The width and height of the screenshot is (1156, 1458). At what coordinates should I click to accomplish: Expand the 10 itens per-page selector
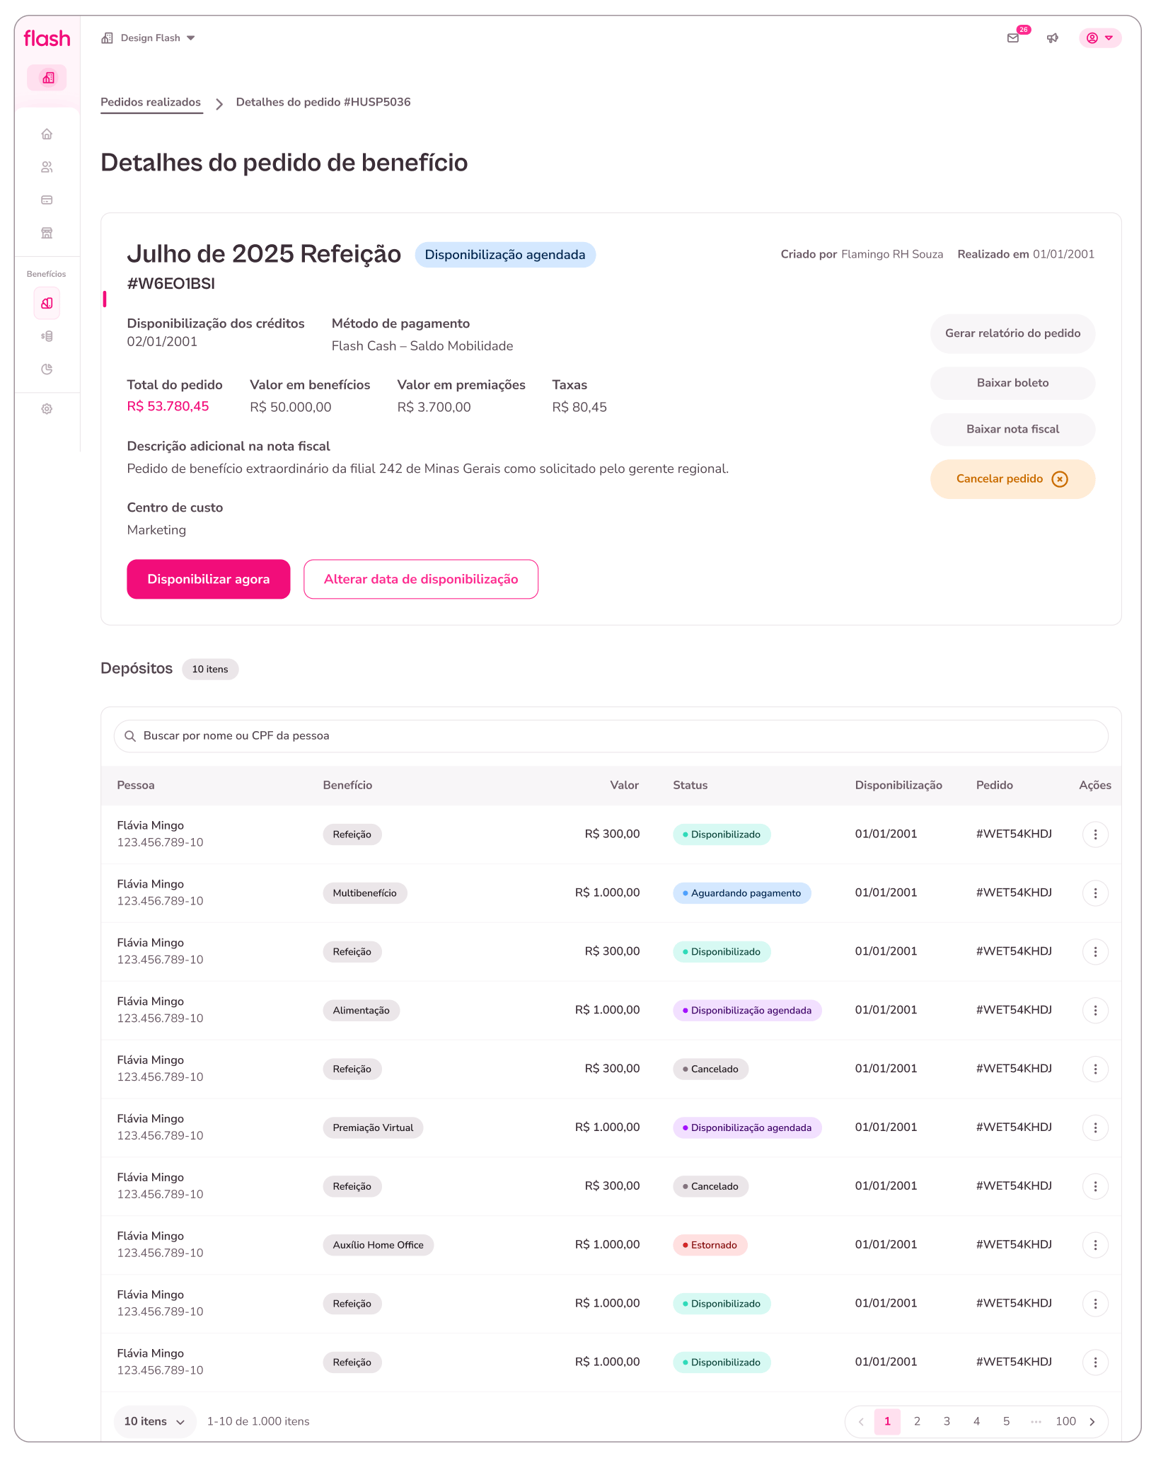pos(154,1421)
